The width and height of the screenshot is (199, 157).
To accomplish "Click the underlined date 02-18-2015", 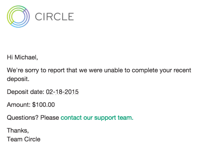I will pyautogui.click(x=62, y=92).
